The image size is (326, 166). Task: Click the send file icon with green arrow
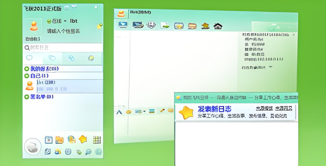click(165, 25)
